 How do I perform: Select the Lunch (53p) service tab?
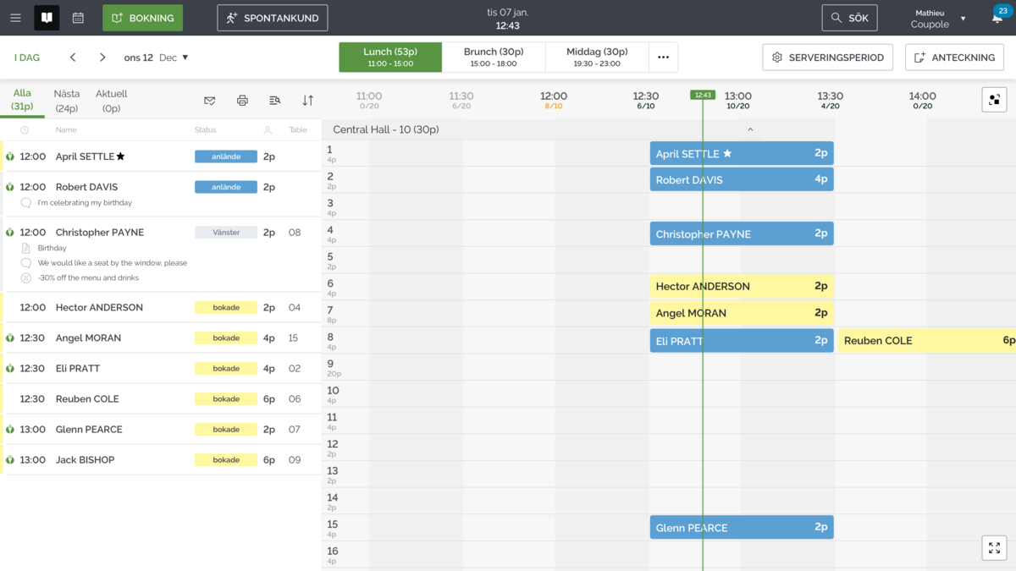coord(390,58)
